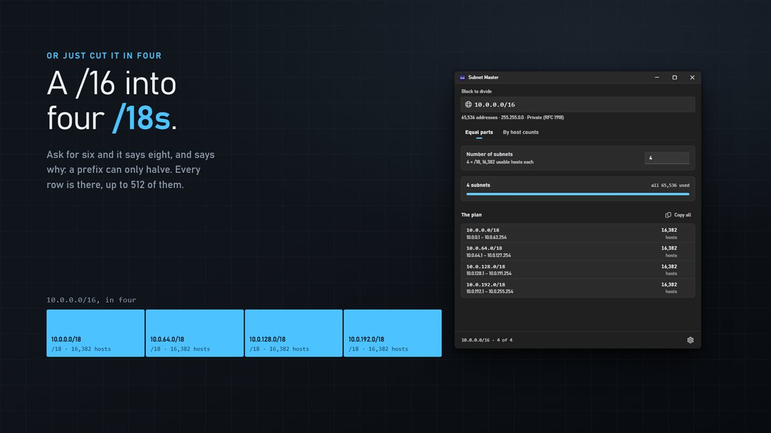Click the status bar text 10.0.0.0/16
The width and height of the screenshot is (771, 433).
[475, 340]
